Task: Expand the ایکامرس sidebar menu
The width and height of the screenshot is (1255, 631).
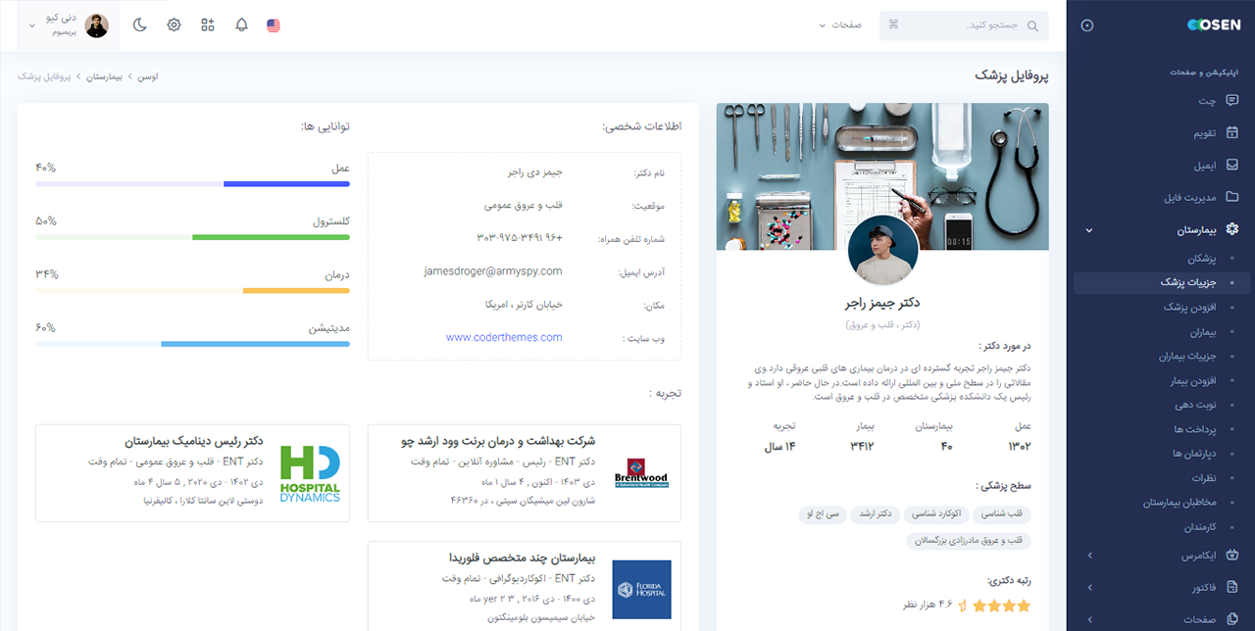Action: pyautogui.click(x=1089, y=556)
